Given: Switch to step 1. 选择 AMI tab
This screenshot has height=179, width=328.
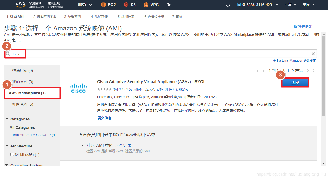Looking at the screenshot, I should pos(15,17).
